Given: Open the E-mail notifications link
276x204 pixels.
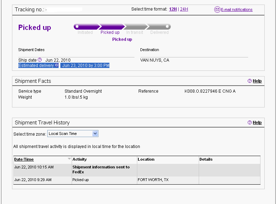Looking at the screenshot, I should [x=237, y=10].
